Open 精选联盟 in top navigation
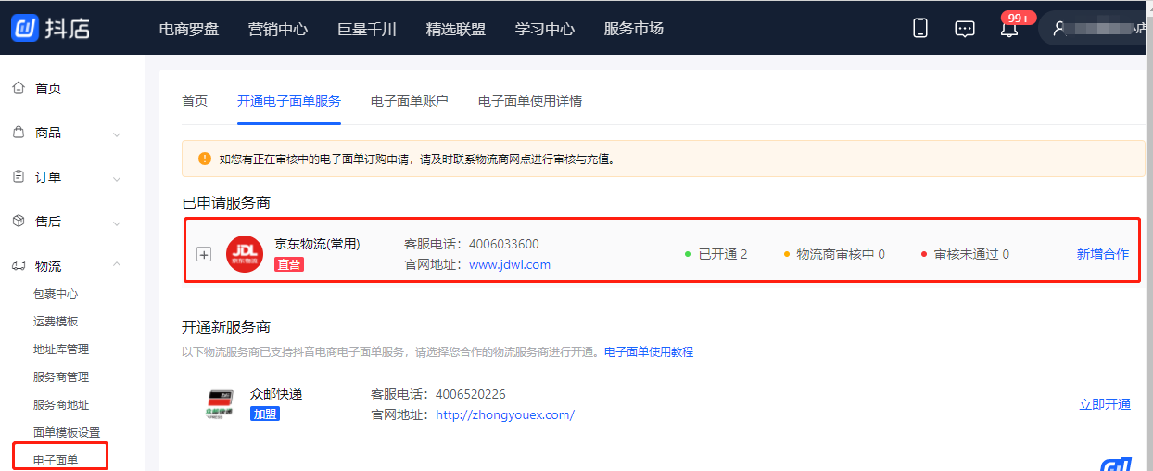Image resolution: width=1153 pixels, height=471 pixels. tap(456, 29)
